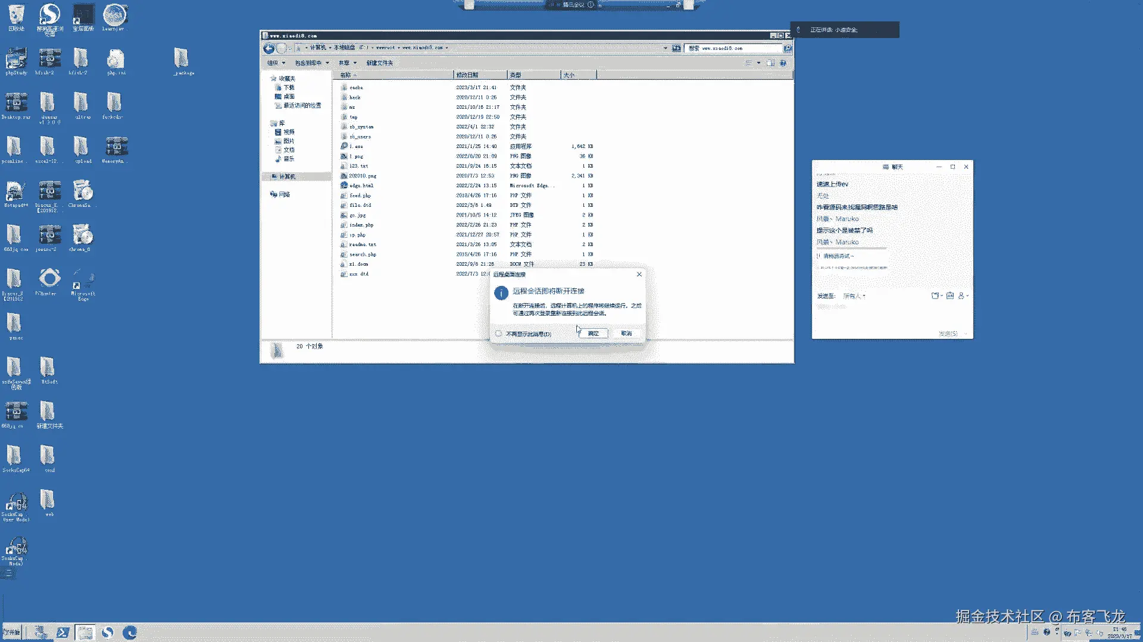
Task: Toggle the preview pane icon in Explorer
Action: click(x=770, y=63)
